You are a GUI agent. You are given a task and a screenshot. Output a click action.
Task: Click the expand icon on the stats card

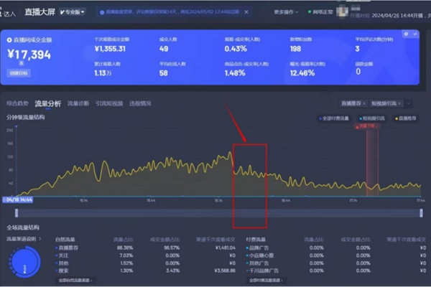[414, 34]
